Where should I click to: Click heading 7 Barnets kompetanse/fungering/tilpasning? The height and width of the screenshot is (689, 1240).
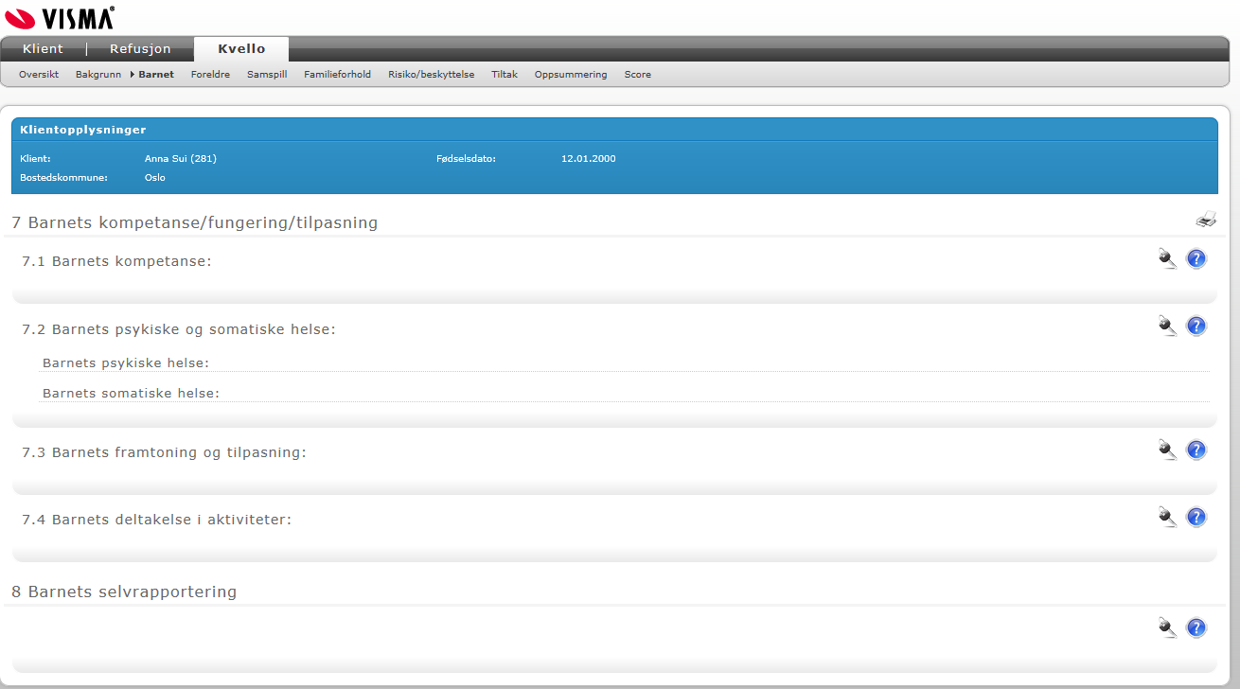click(195, 223)
